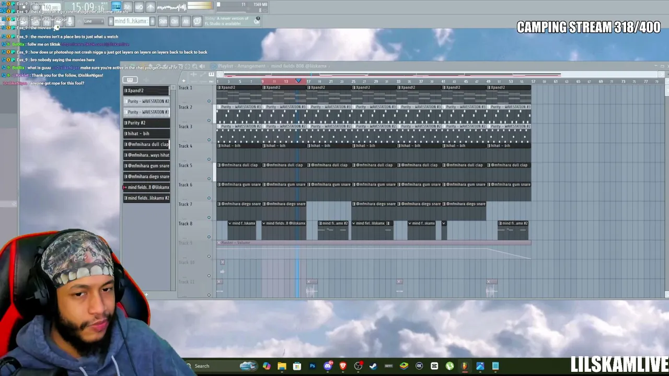Mute Track 6 with its green dot

209,198
